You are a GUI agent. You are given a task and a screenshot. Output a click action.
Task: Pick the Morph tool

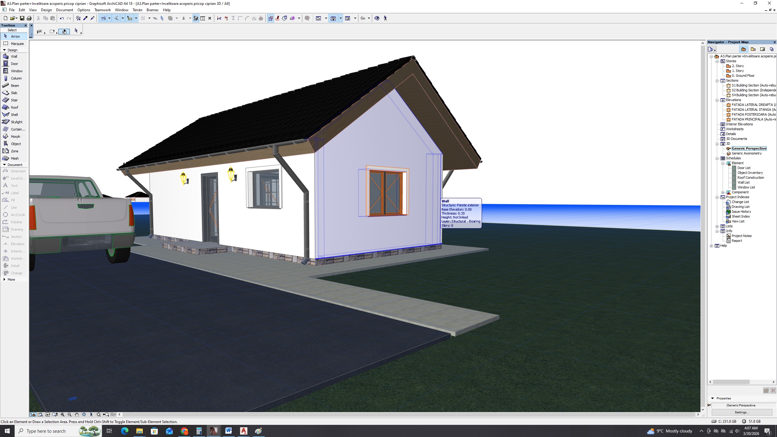[15, 137]
